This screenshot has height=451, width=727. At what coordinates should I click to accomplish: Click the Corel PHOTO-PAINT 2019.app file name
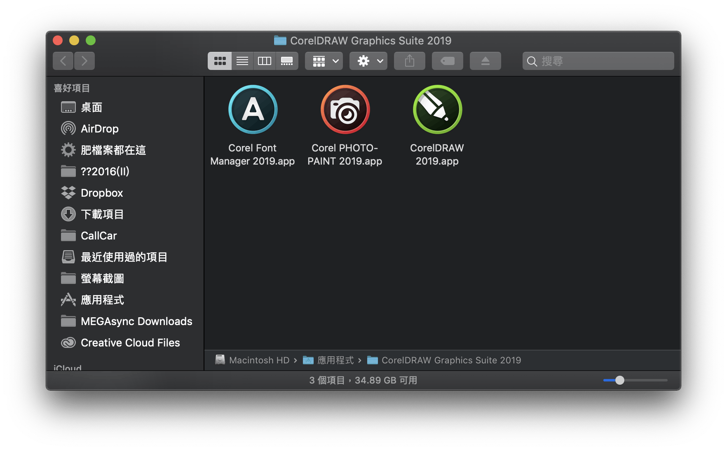(345, 154)
